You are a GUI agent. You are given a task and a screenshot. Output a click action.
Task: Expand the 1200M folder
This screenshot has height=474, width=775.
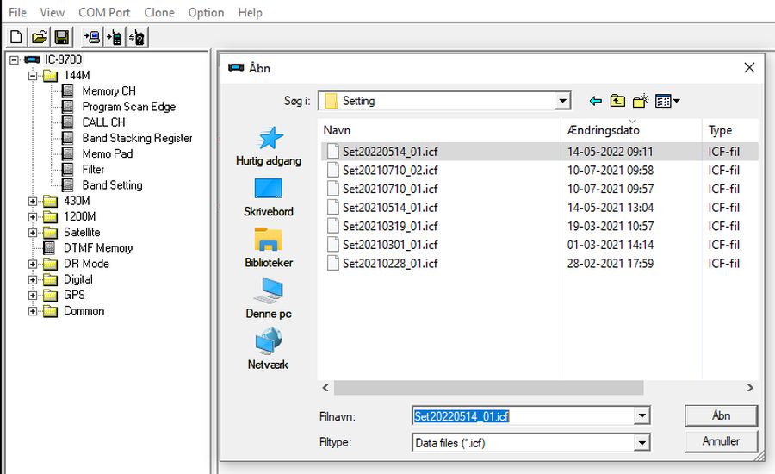click(33, 216)
